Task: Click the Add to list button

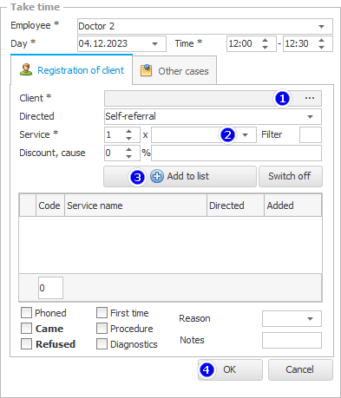Action: (180, 176)
